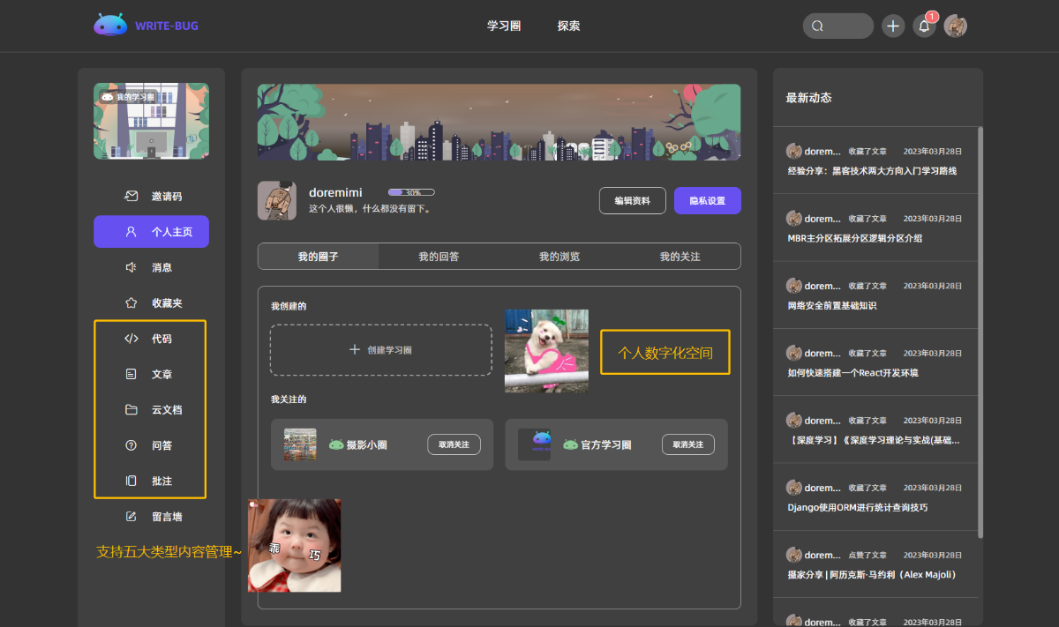Open article 经验分享：黑客技术两大方向入门学习路线
The width and height of the screenshot is (1059, 627).
click(872, 171)
